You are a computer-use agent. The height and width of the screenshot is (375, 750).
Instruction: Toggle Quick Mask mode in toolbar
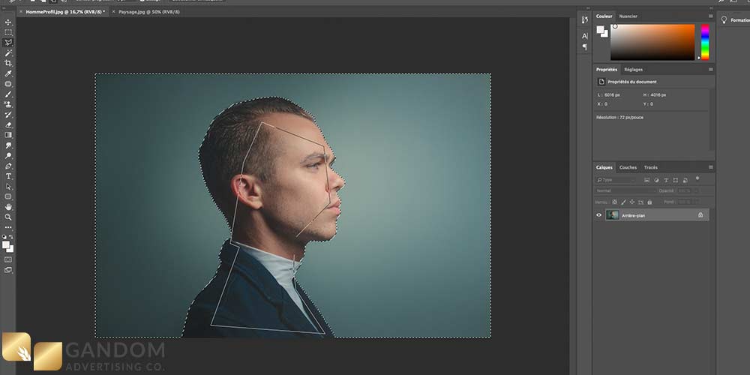[8, 259]
